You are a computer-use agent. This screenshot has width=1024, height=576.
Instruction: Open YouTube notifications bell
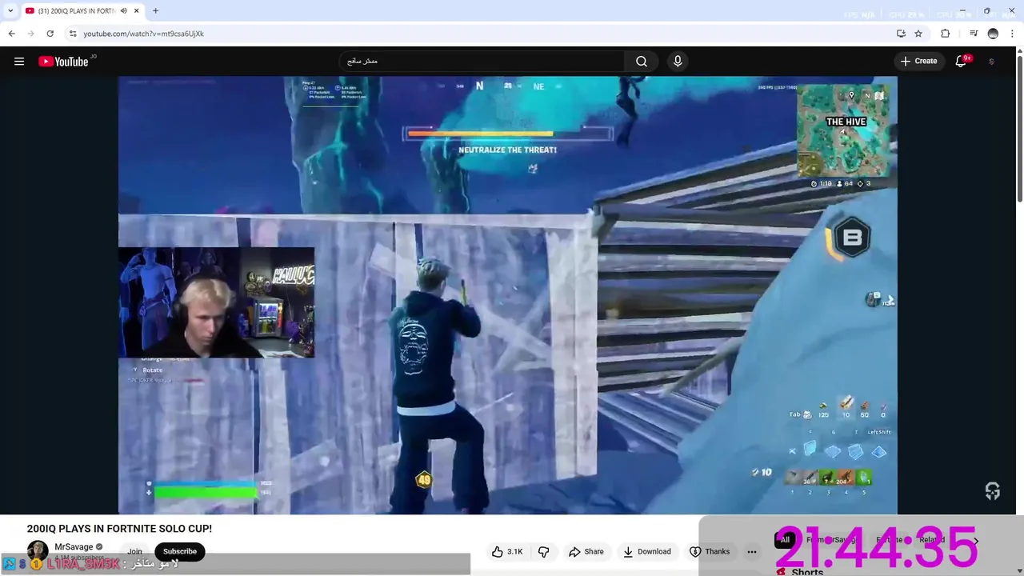[962, 62]
